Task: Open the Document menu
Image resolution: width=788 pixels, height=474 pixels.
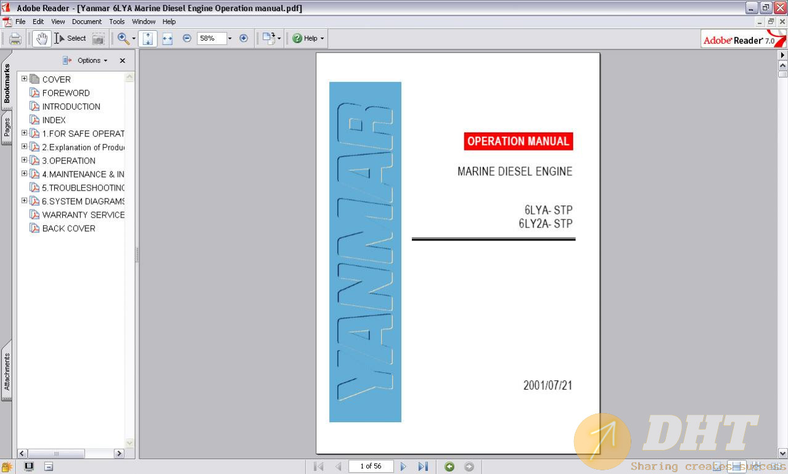Action: (86, 22)
